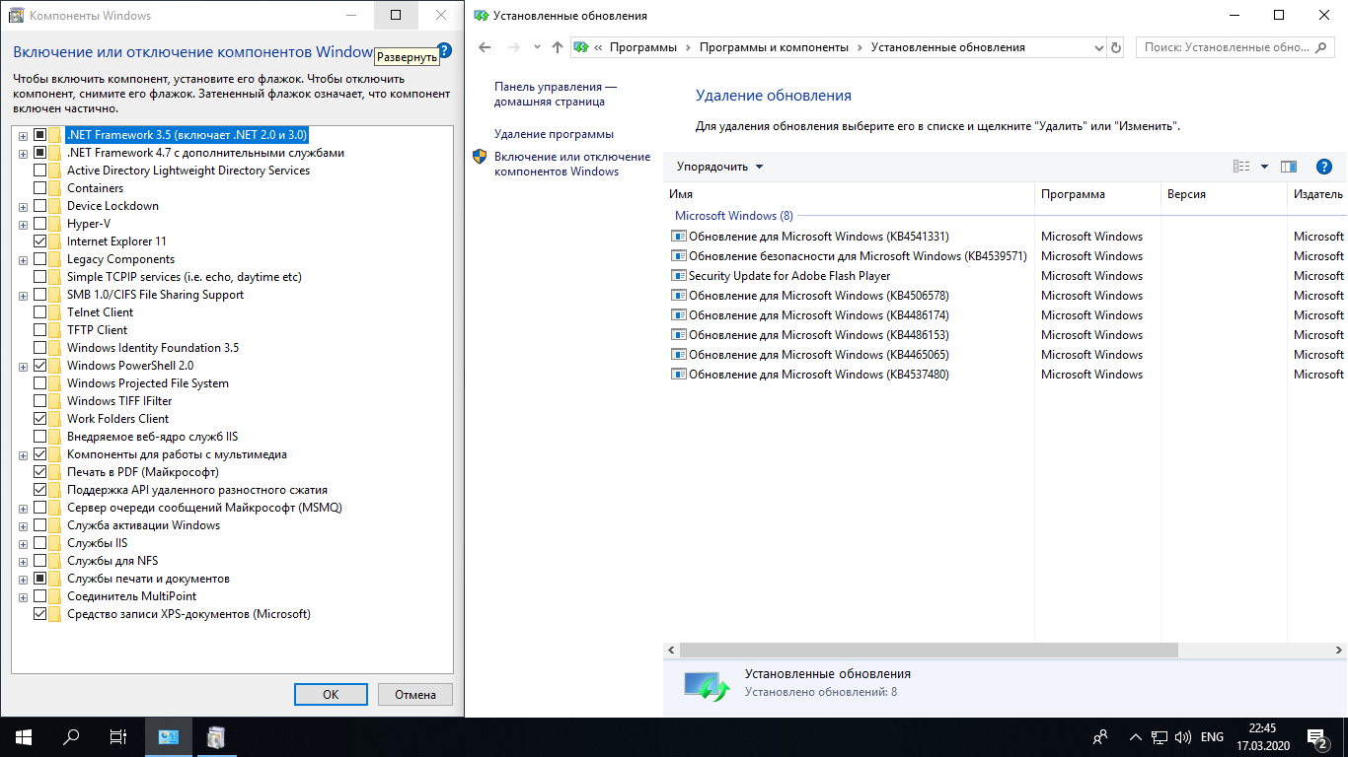Image resolution: width=1348 pixels, height=757 pixels.
Task: Enable the Telnet Client checkbox
Action: pos(39,312)
